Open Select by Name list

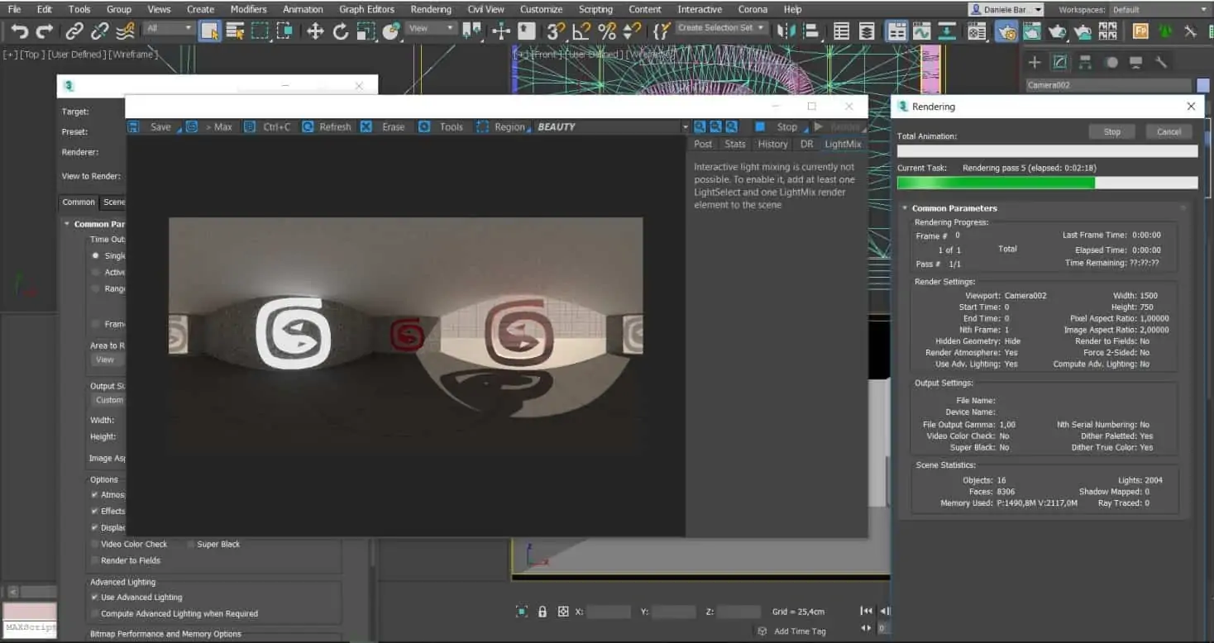235,31
